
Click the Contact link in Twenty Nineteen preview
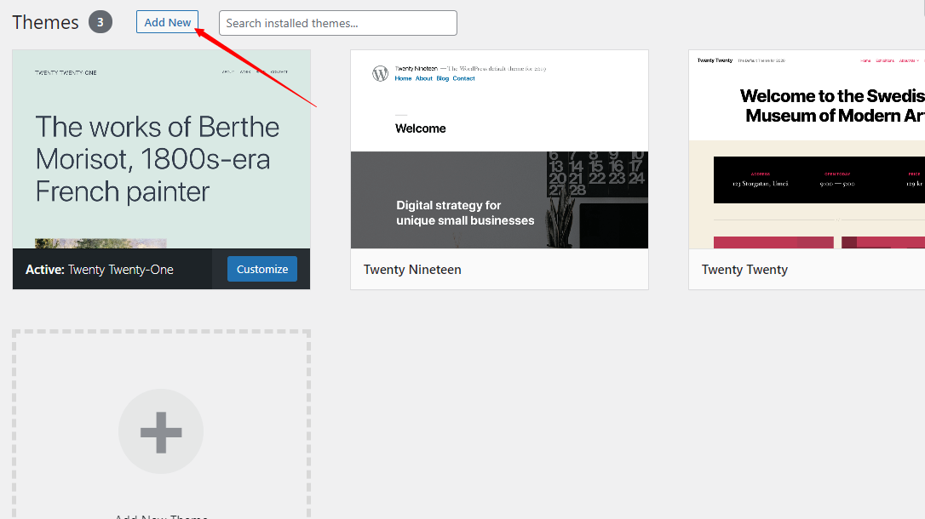click(x=463, y=78)
